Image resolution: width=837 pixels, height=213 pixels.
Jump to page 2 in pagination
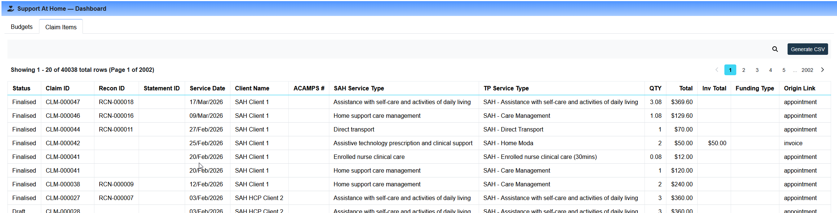[x=743, y=70]
